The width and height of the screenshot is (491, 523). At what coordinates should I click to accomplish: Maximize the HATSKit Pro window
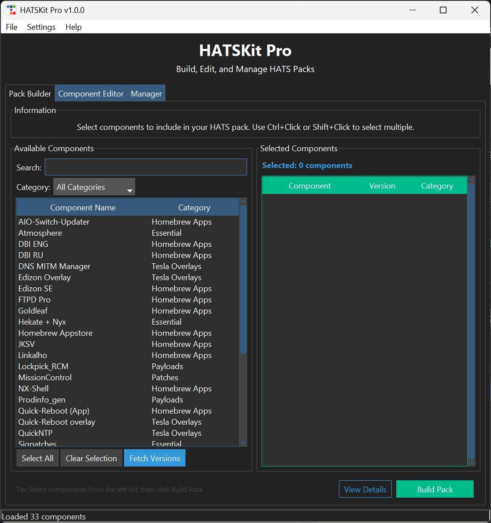coord(443,10)
